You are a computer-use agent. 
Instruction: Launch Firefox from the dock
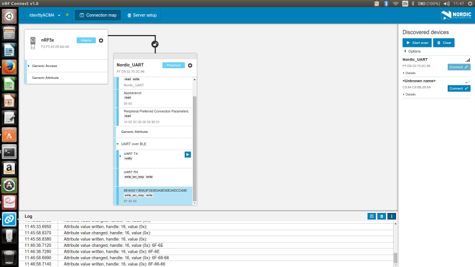[9, 67]
